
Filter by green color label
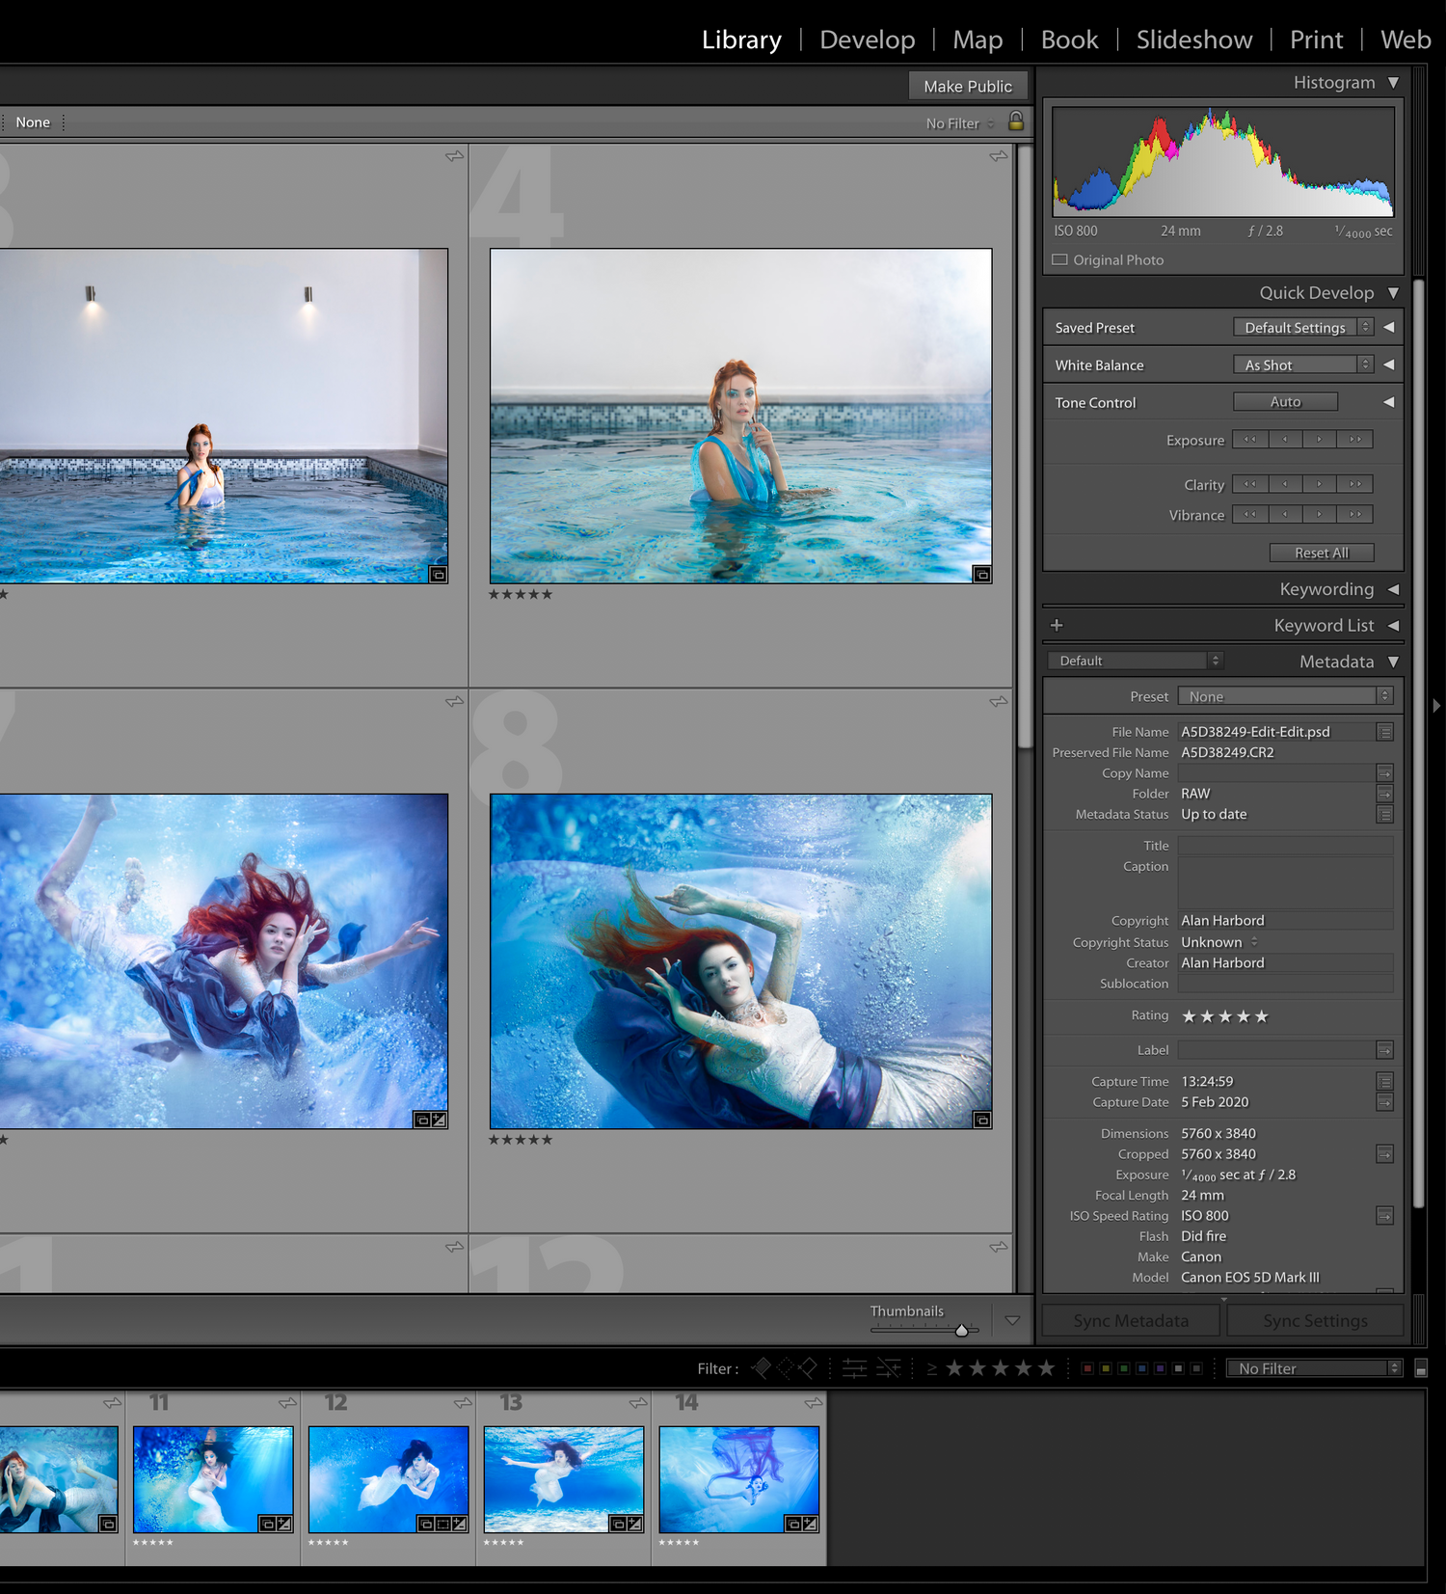[x=1123, y=1368]
